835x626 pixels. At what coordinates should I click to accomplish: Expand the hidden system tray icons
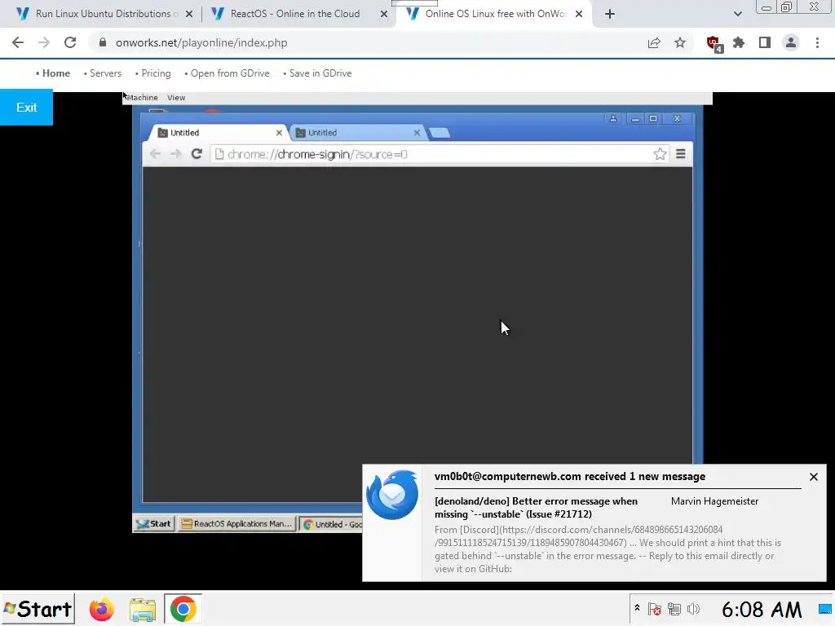point(637,608)
